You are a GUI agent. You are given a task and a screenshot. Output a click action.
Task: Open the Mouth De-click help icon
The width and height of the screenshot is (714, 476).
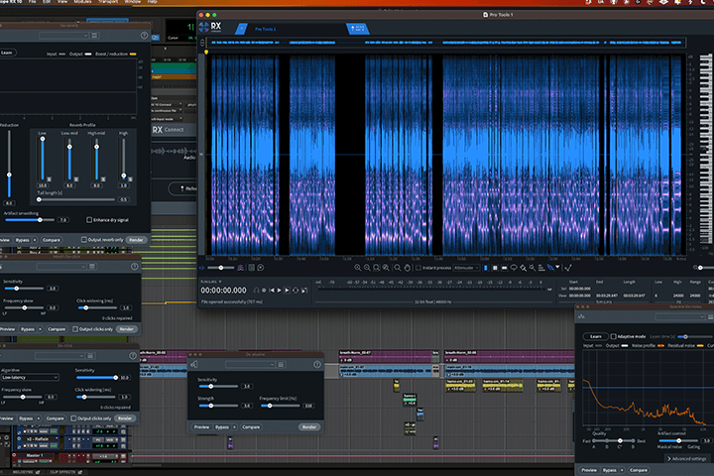click(x=134, y=267)
